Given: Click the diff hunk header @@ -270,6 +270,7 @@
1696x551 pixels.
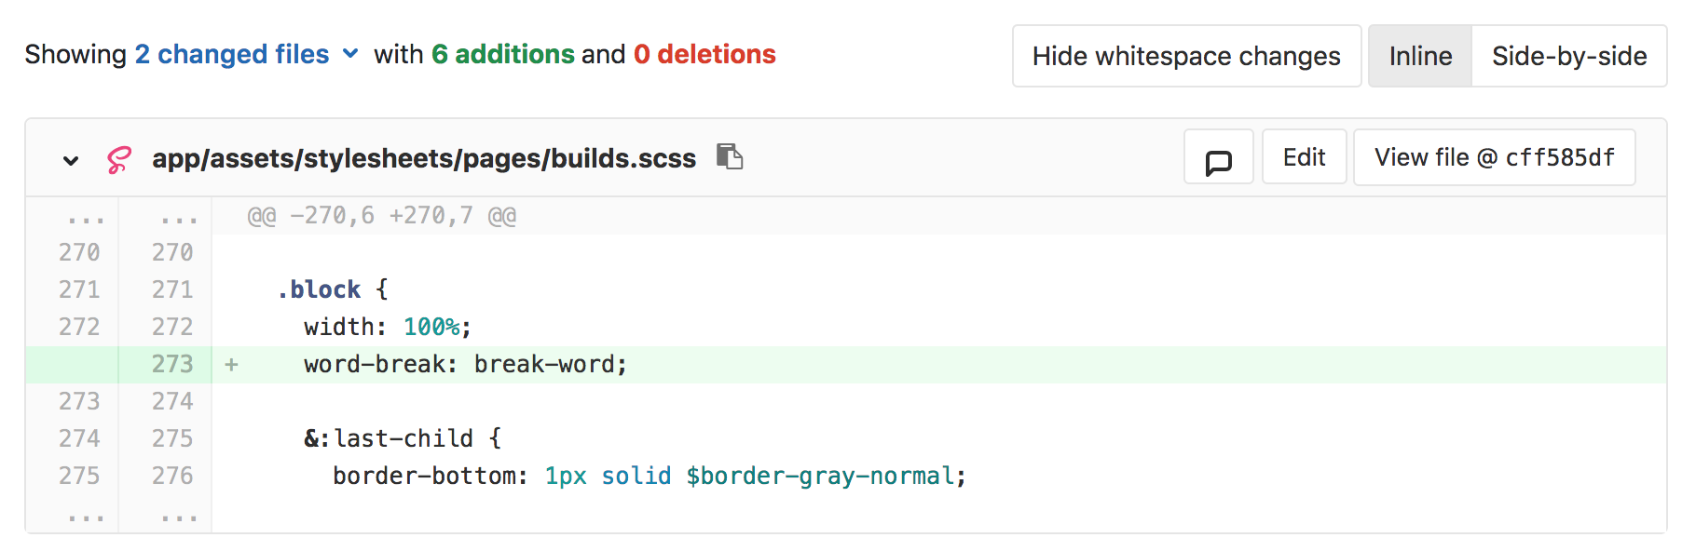Looking at the screenshot, I should coord(382,216).
